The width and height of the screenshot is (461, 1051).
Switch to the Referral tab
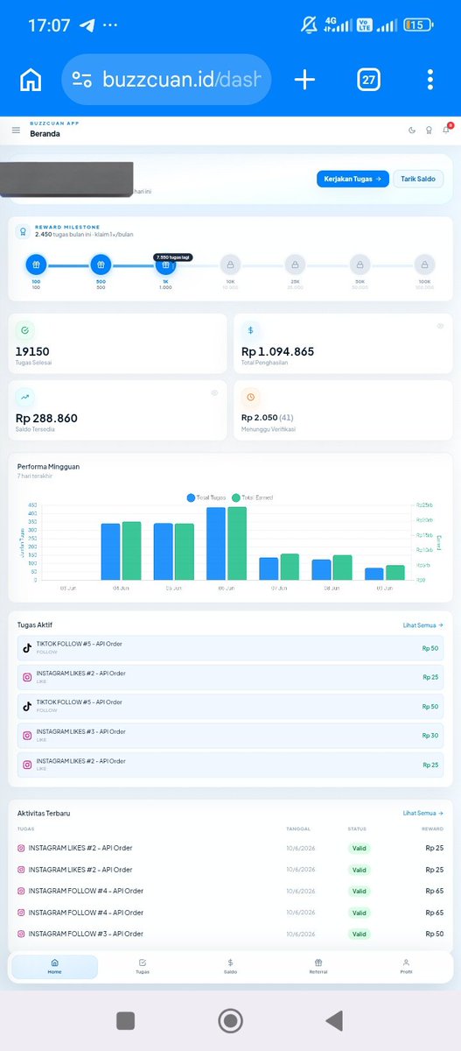click(318, 967)
